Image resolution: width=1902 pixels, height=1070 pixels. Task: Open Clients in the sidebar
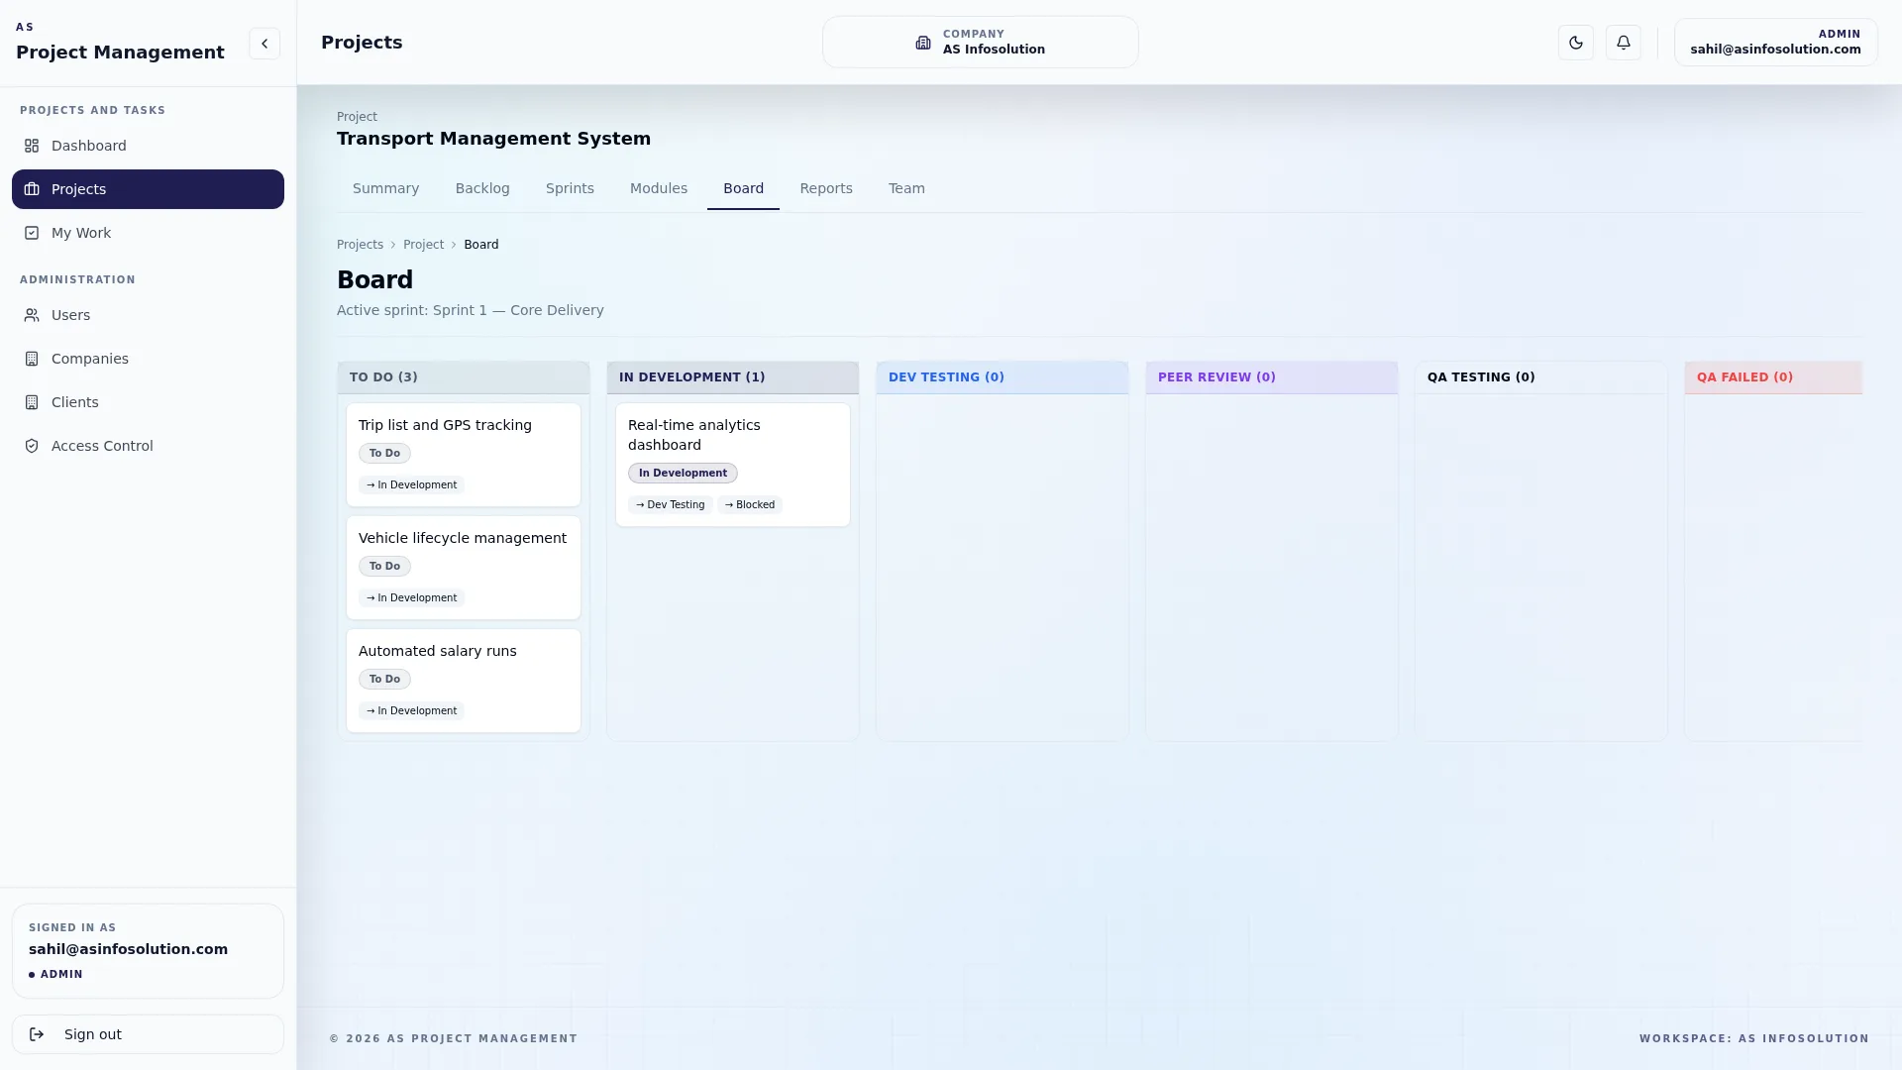click(x=148, y=402)
